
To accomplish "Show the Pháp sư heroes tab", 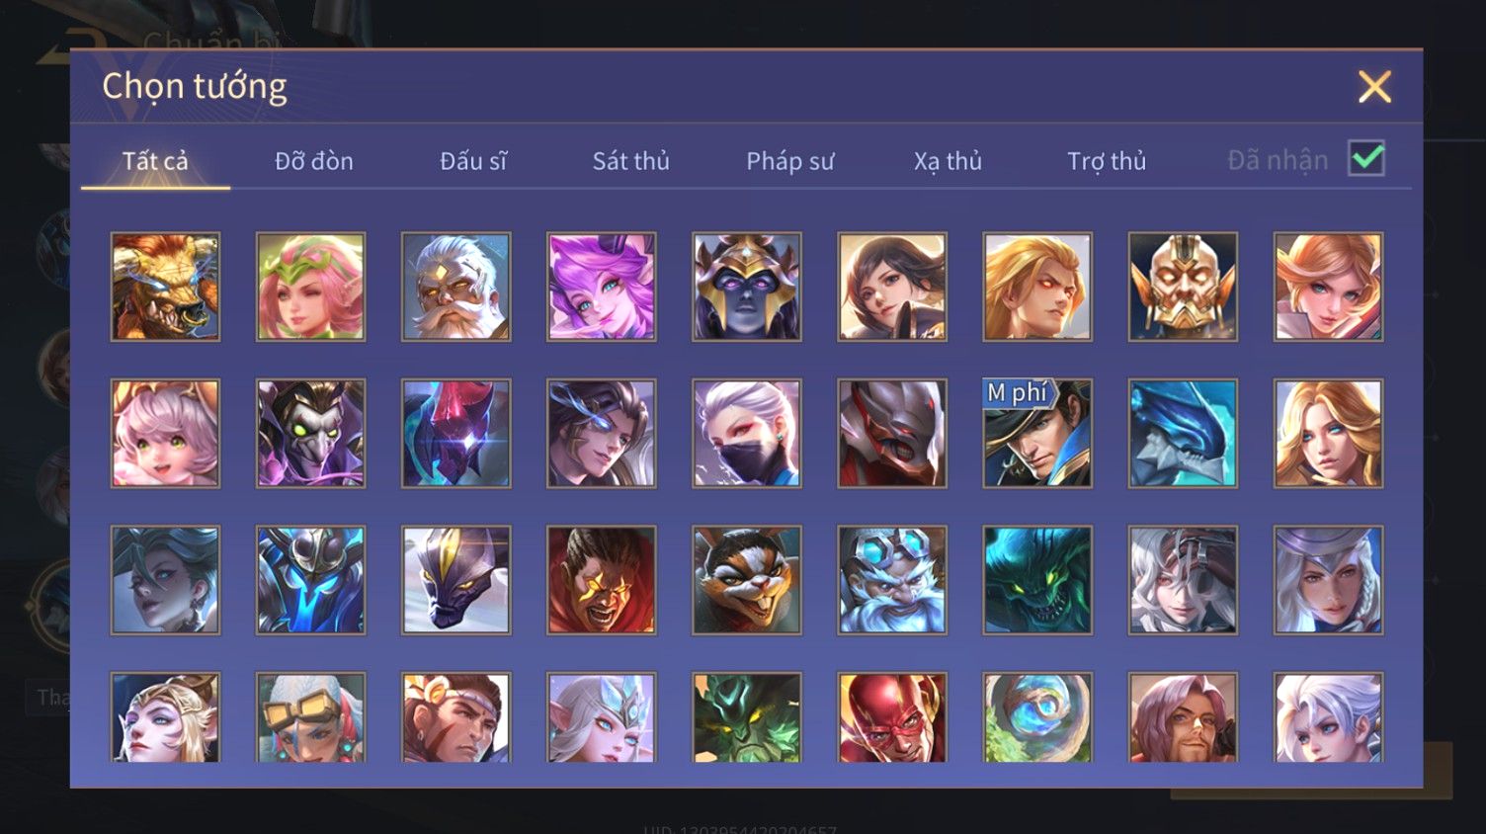I will (790, 160).
